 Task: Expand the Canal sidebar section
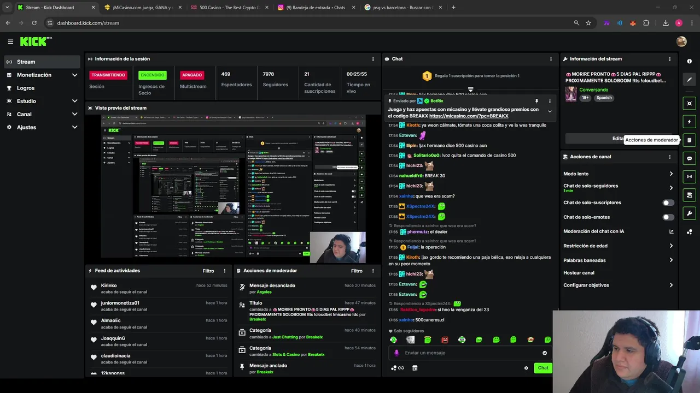point(74,114)
